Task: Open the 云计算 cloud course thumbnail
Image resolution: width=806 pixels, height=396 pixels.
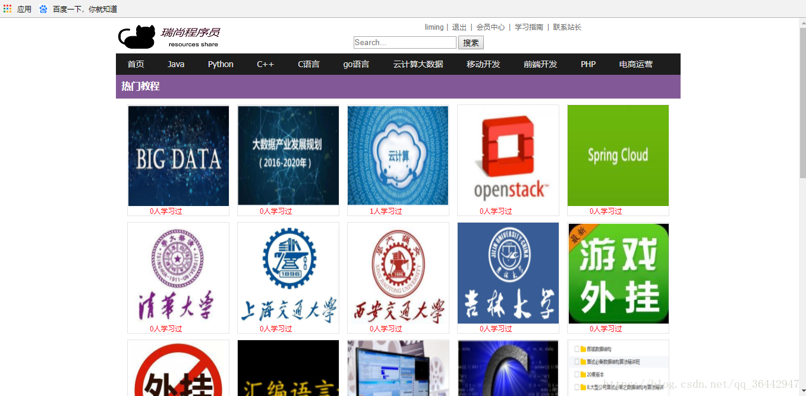Action: 398,156
